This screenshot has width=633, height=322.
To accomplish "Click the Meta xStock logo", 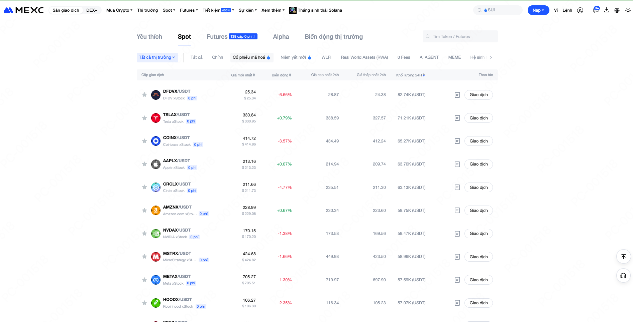I will pyautogui.click(x=156, y=280).
